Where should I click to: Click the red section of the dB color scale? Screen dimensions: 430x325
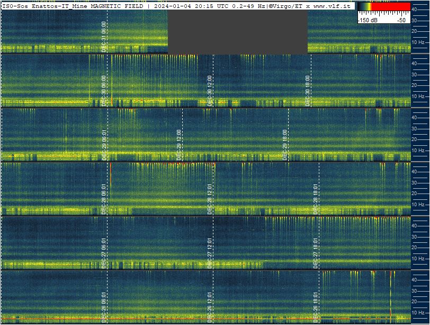tap(391, 6)
